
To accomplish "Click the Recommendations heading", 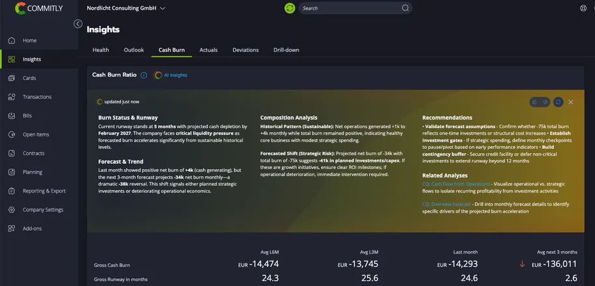I will click(447, 118).
